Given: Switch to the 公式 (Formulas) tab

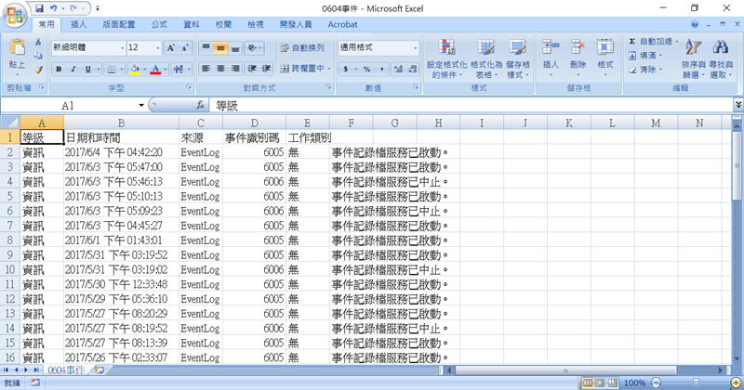Looking at the screenshot, I should coord(159,24).
